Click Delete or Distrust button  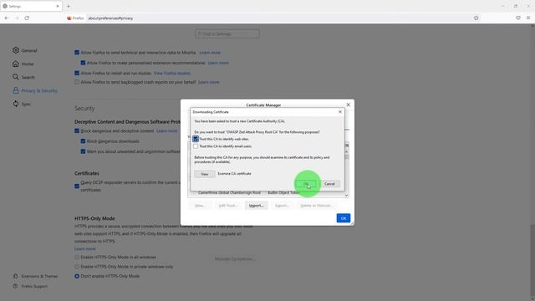(316, 206)
